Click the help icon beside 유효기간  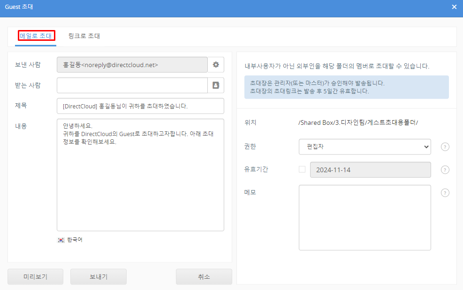[x=445, y=170]
